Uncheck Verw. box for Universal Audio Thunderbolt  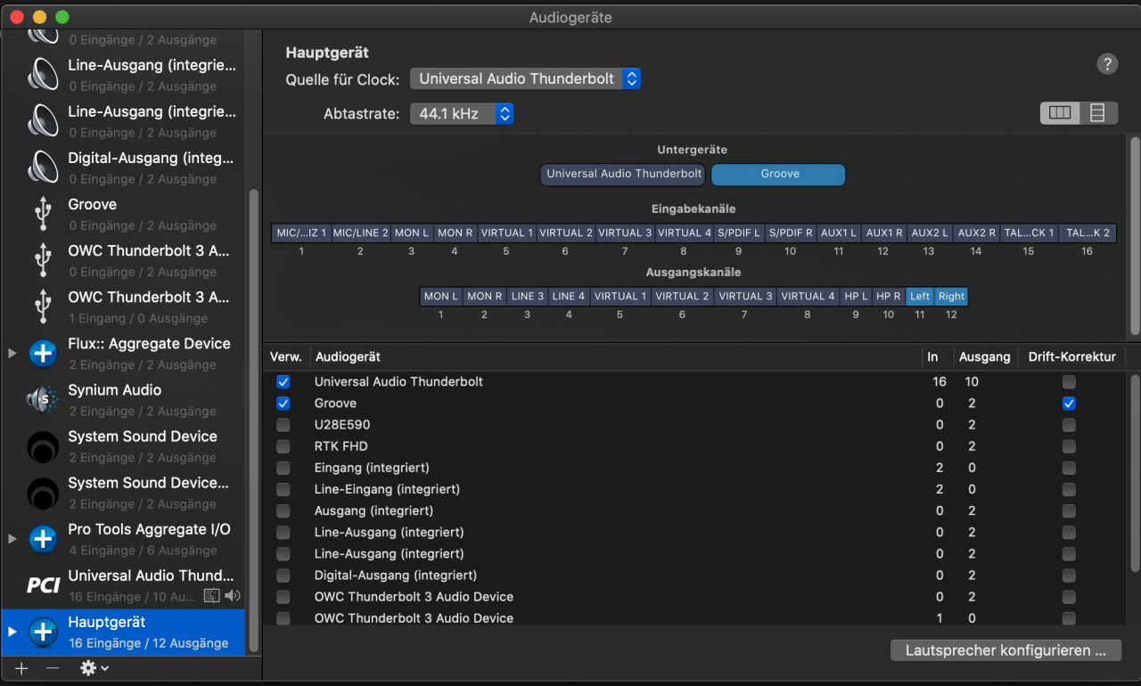(x=283, y=381)
